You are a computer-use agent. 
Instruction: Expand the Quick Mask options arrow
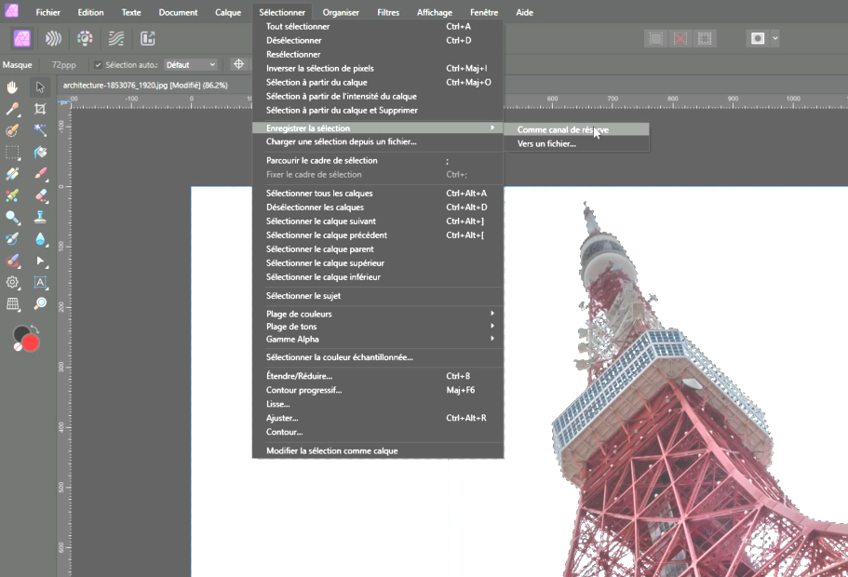[x=775, y=38]
